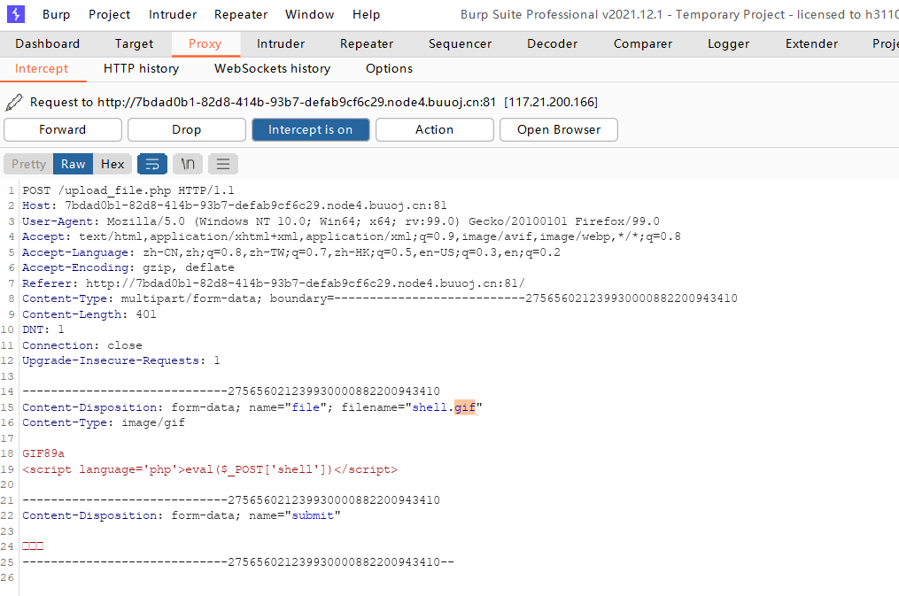Switch editor to Hex view
Image resolution: width=899 pixels, height=596 pixels.
tap(112, 164)
